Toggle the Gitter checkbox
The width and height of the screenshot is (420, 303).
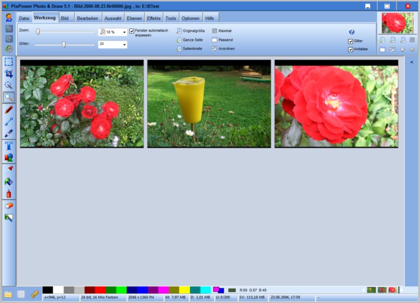pyautogui.click(x=350, y=41)
